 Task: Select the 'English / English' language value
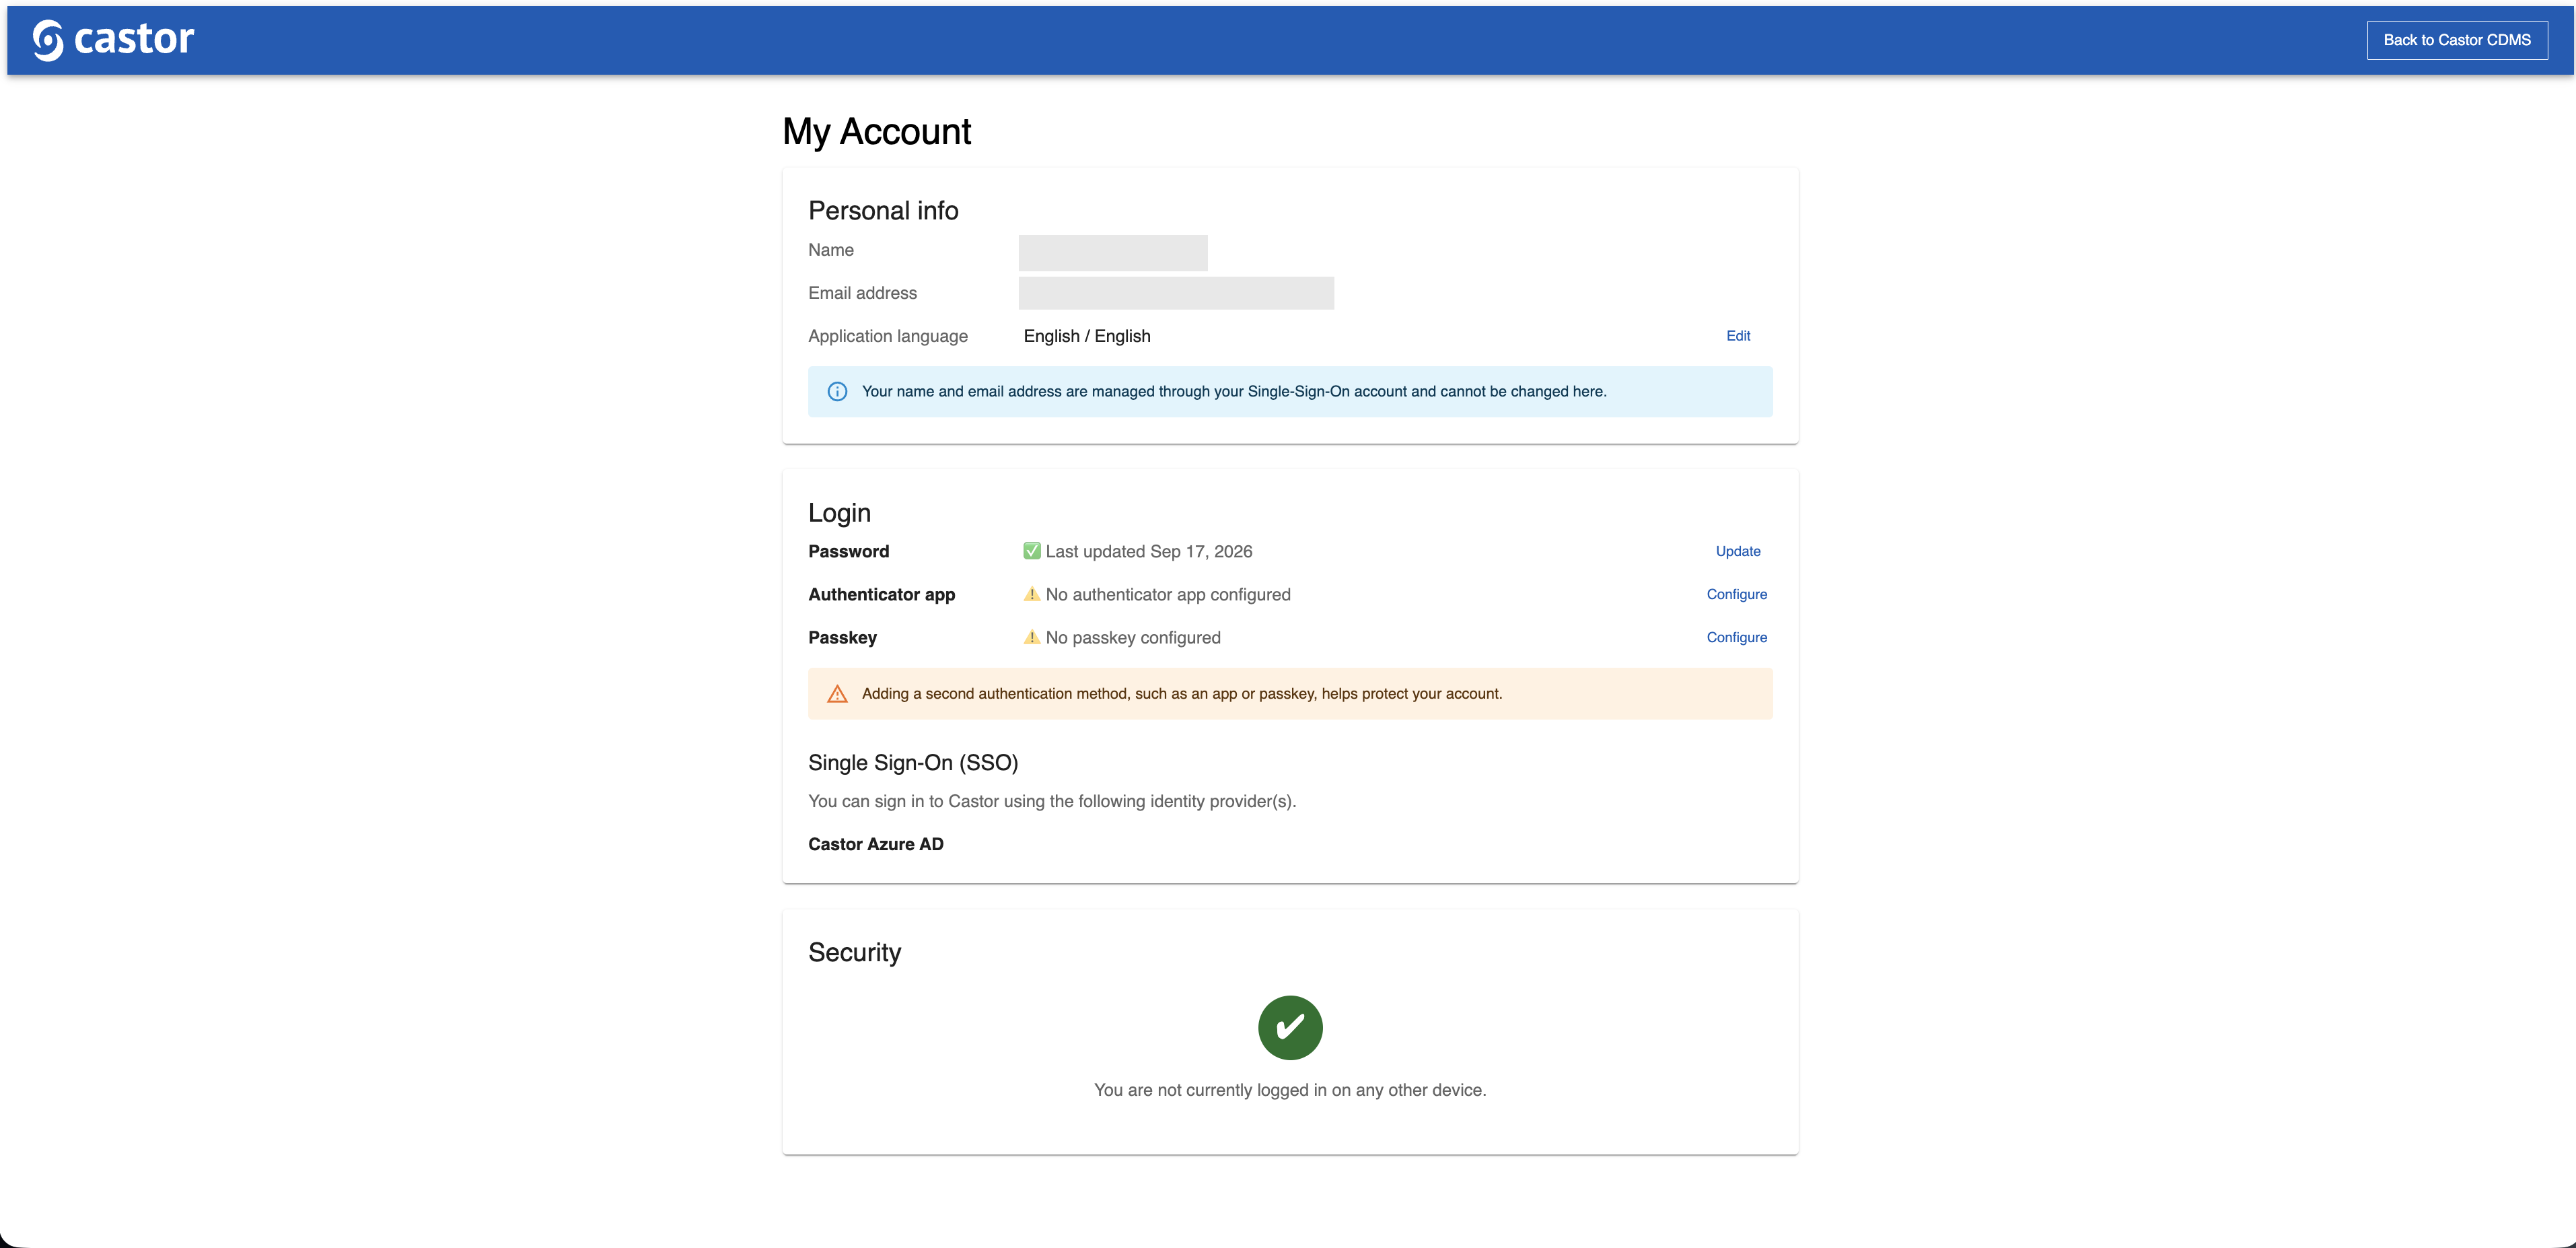tap(1087, 336)
